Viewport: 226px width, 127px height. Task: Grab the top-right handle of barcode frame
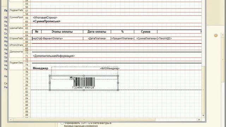(118, 76)
